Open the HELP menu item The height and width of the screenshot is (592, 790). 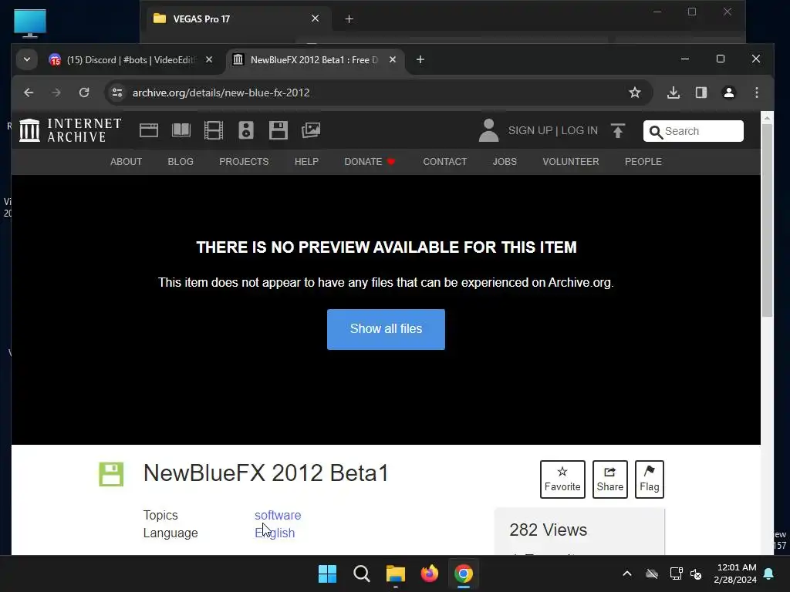pyautogui.click(x=306, y=162)
